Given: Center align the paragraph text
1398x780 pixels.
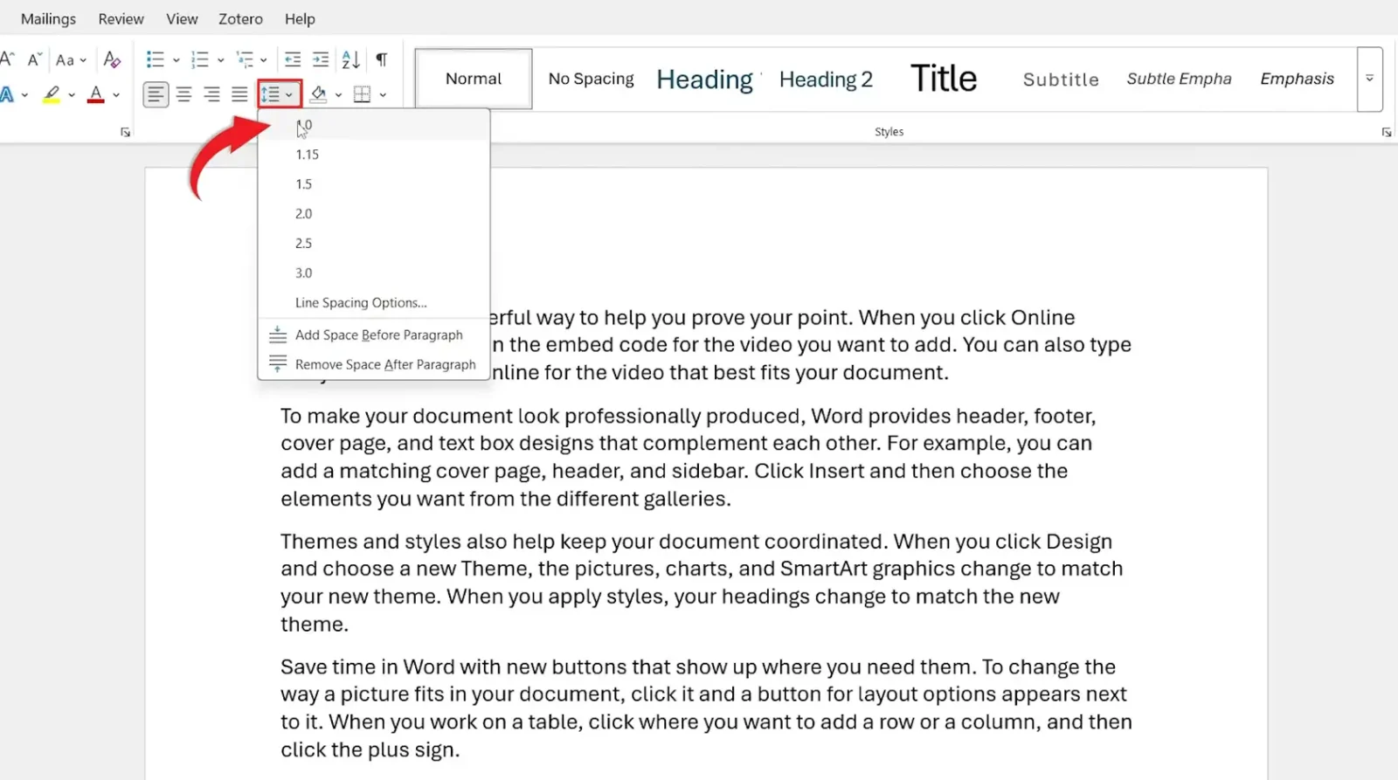Looking at the screenshot, I should coord(183,94).
